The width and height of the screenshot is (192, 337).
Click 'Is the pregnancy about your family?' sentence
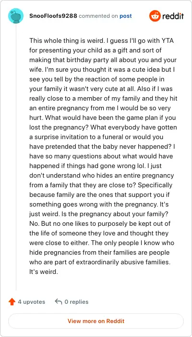(x=110, y=214)
